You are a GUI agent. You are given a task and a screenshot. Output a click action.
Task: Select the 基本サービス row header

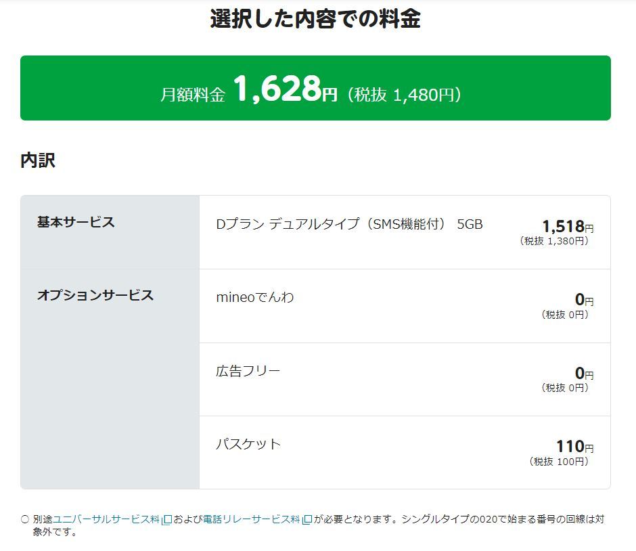pyautogui.click(x=76, y=222)
